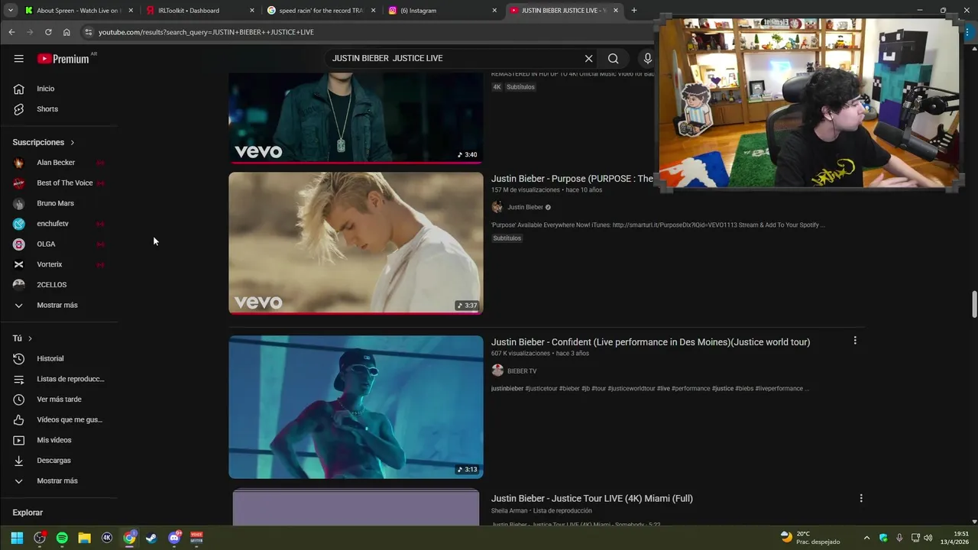
Task: Click the magnifier search button
Action: coord(613,58)
